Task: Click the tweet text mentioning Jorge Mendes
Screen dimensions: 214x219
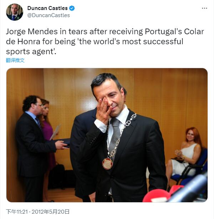Action: [105, 41]
